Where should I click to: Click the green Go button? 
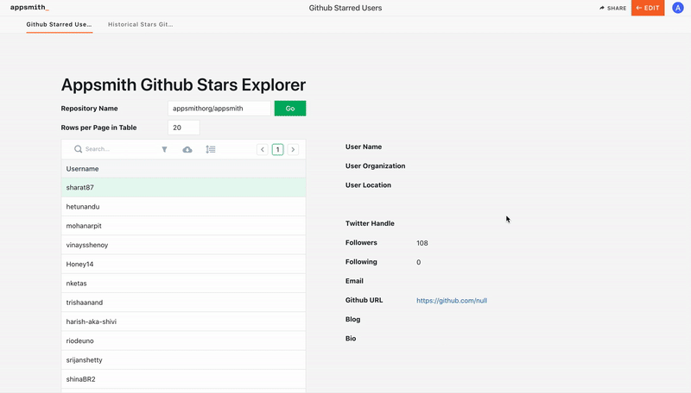[x=290, y=109]
